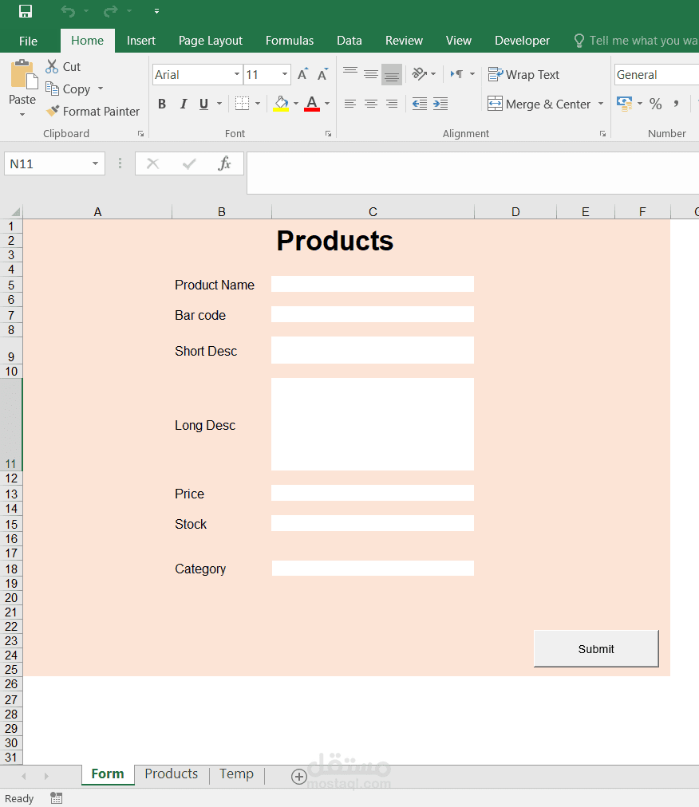Expand the Borders dropdown arrow
Image resolution: width=699 pixels, height=807 pixels.
tap(258, 104)
